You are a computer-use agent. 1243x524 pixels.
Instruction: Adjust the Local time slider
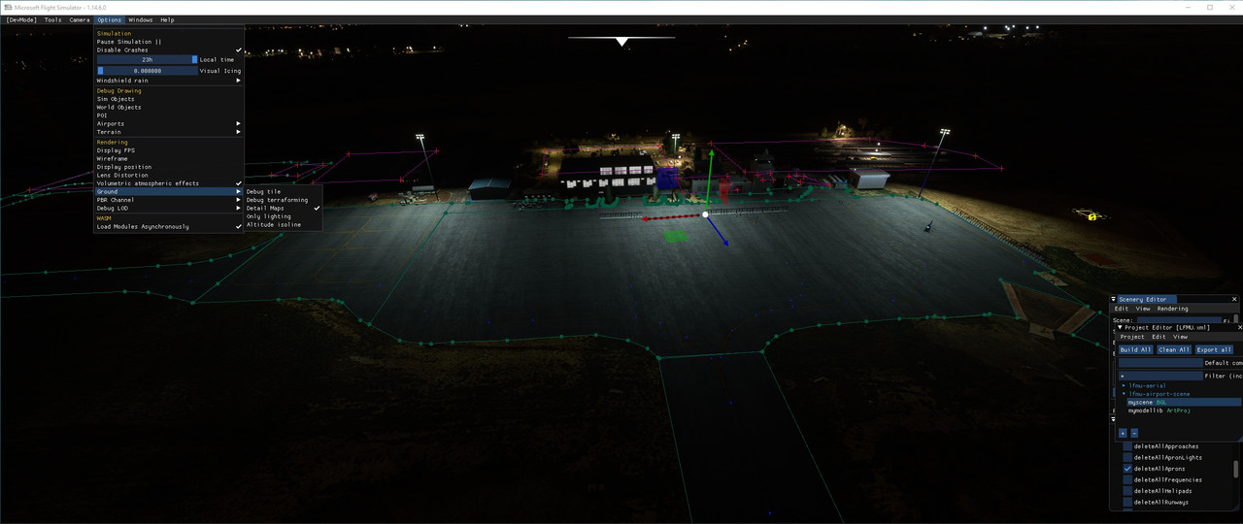147,59
